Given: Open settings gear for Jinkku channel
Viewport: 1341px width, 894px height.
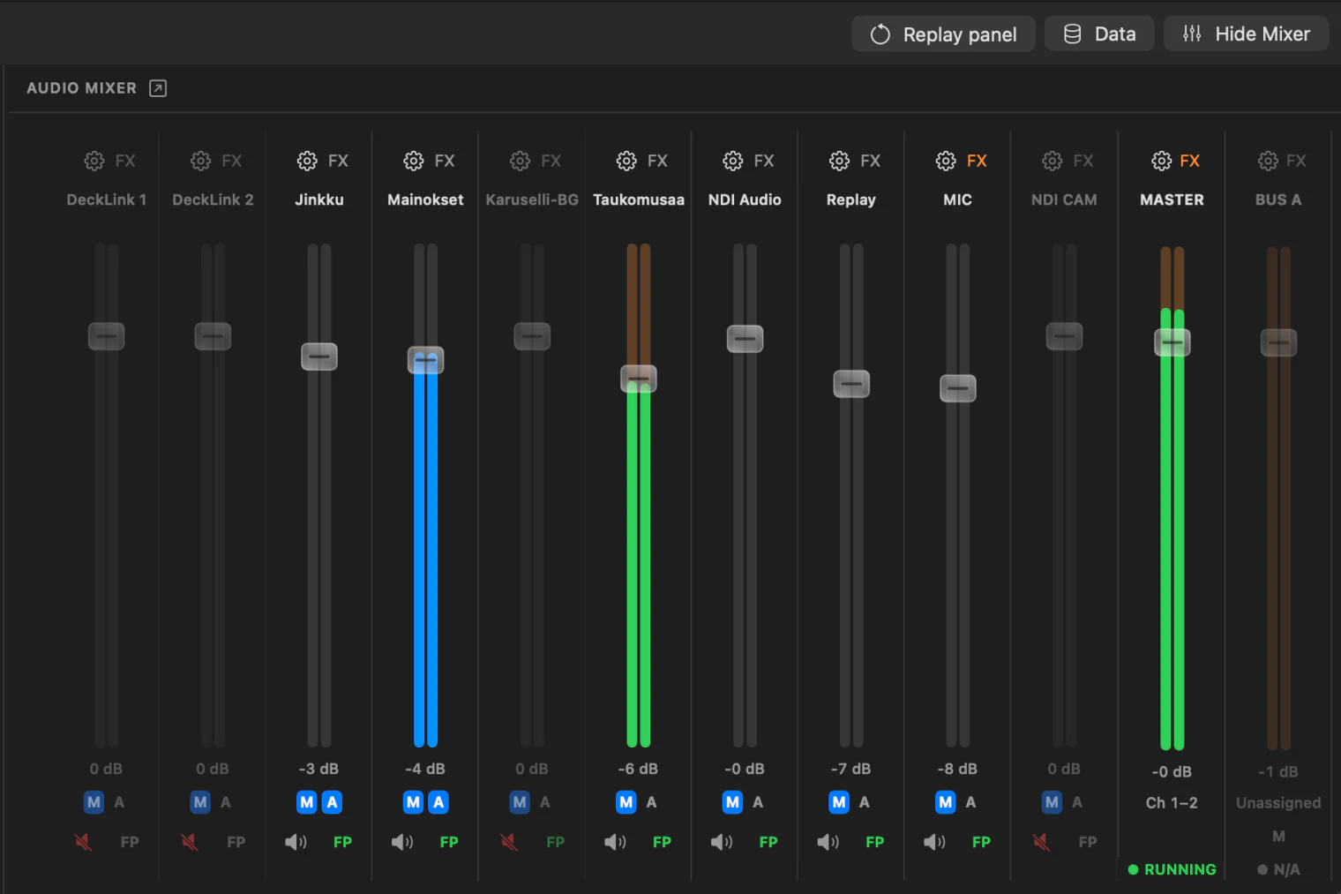Looking at the screenshot, I should 307,161.
